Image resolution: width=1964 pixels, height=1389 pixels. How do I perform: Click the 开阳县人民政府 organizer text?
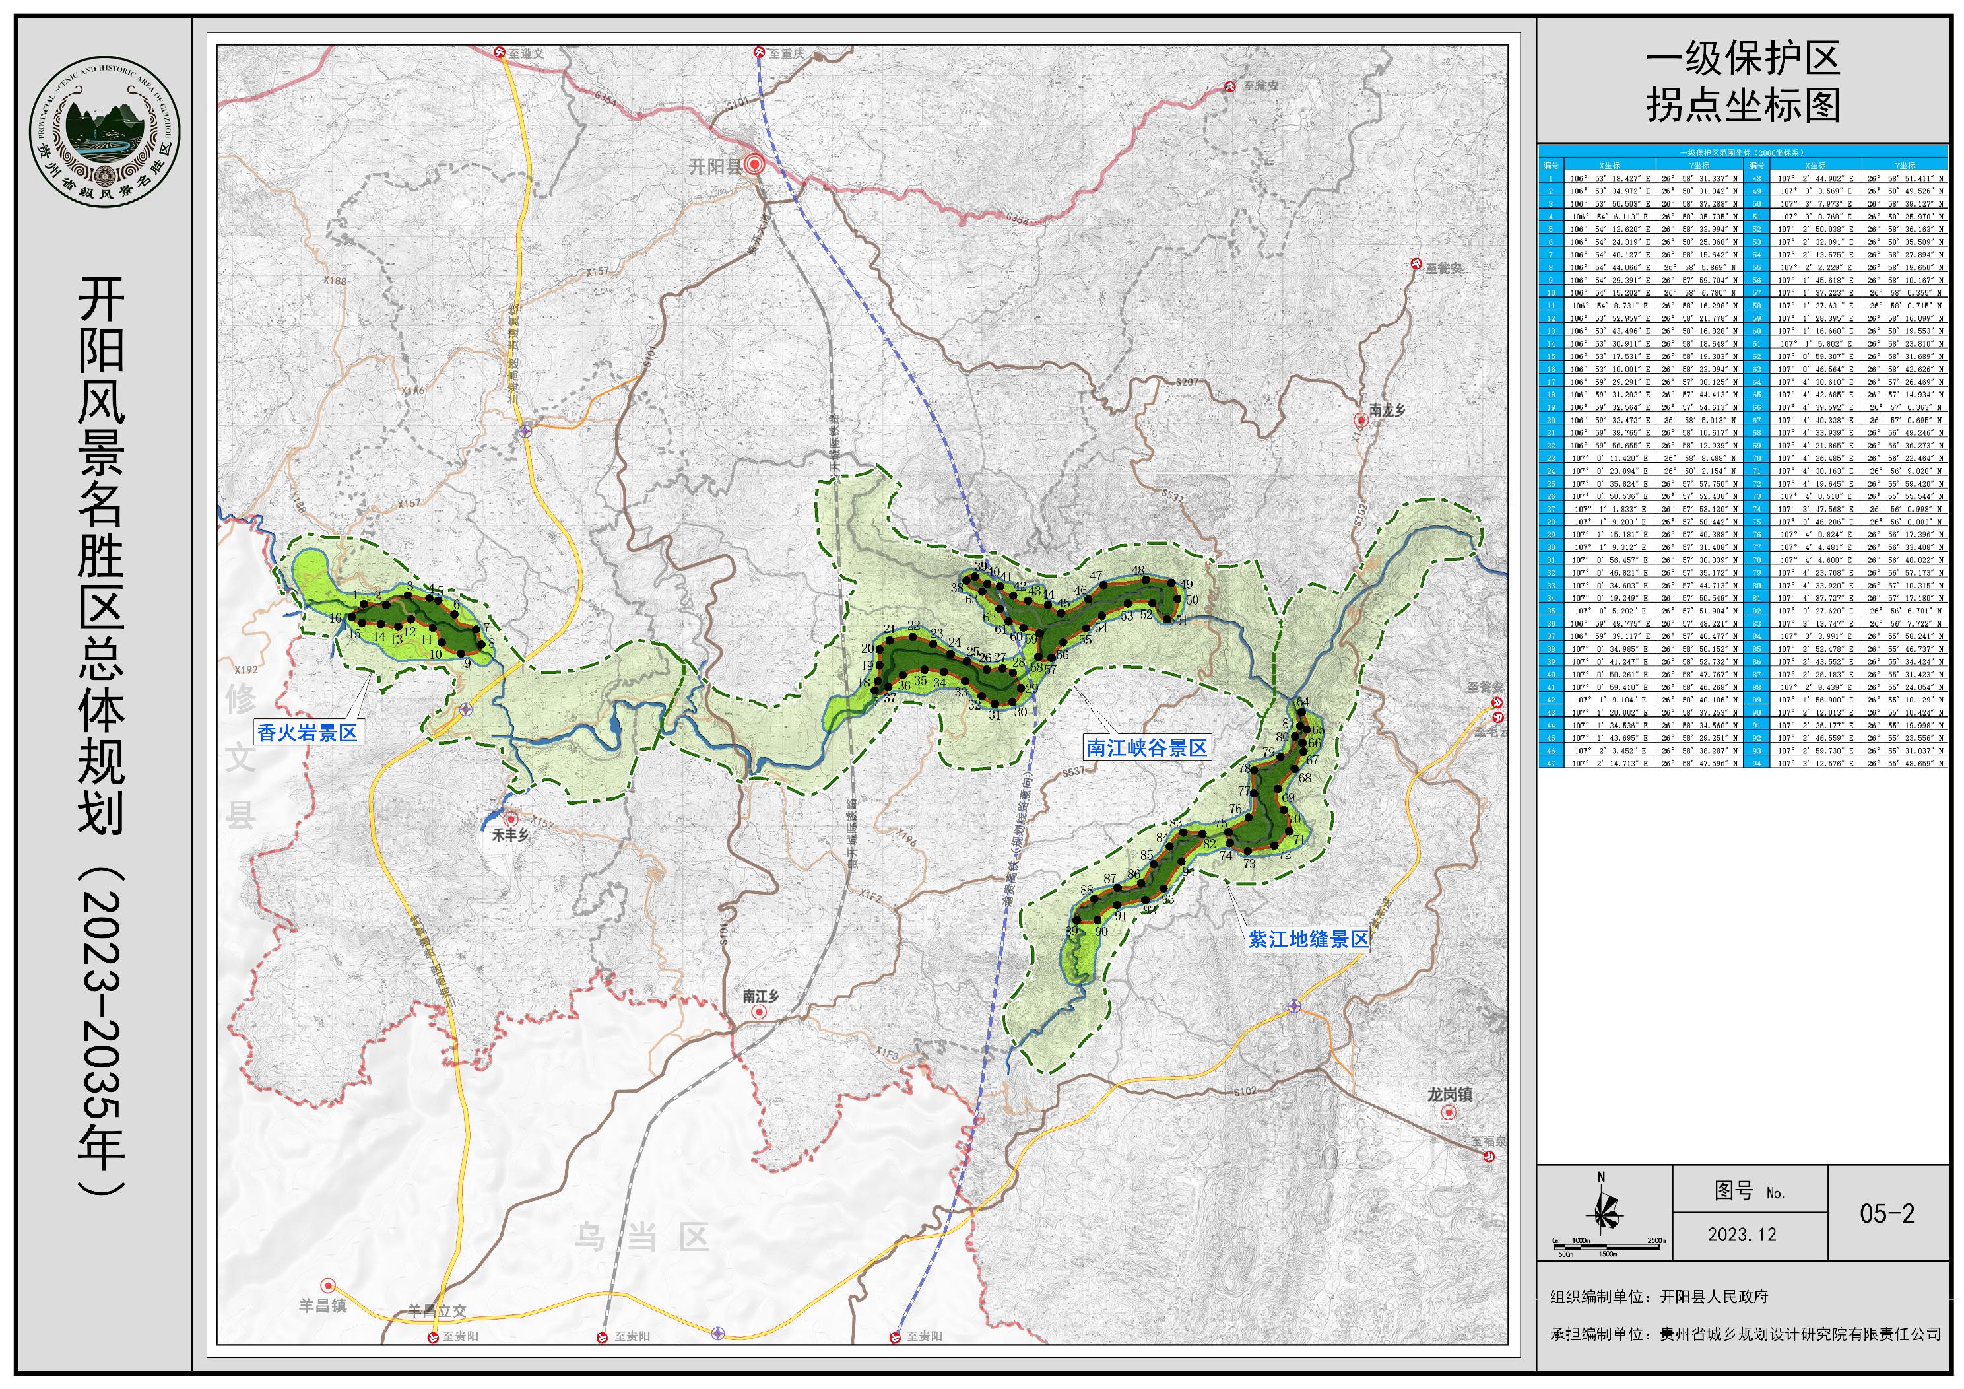[1713, 1297]
